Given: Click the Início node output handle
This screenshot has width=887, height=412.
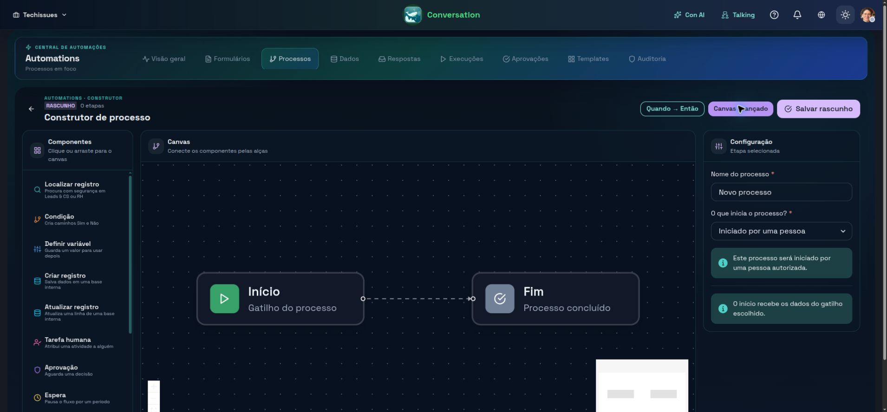Looking at the screenshot, I should point(363,299).
